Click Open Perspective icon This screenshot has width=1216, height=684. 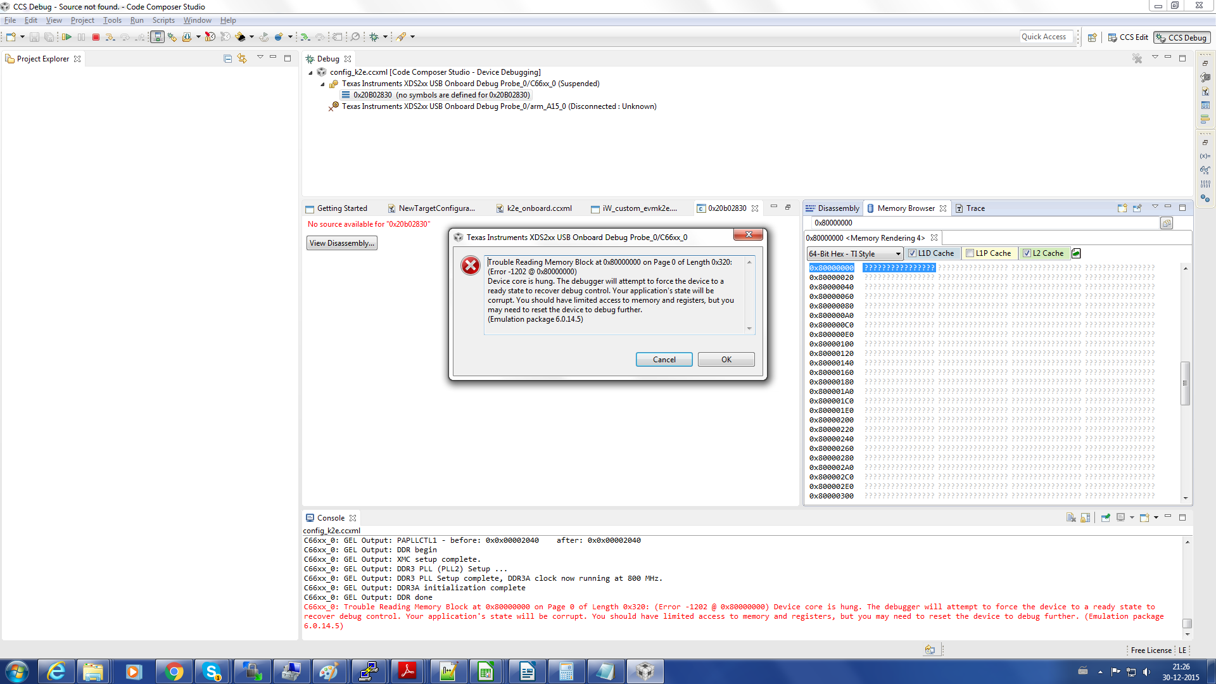click(x=1092, y=37)
